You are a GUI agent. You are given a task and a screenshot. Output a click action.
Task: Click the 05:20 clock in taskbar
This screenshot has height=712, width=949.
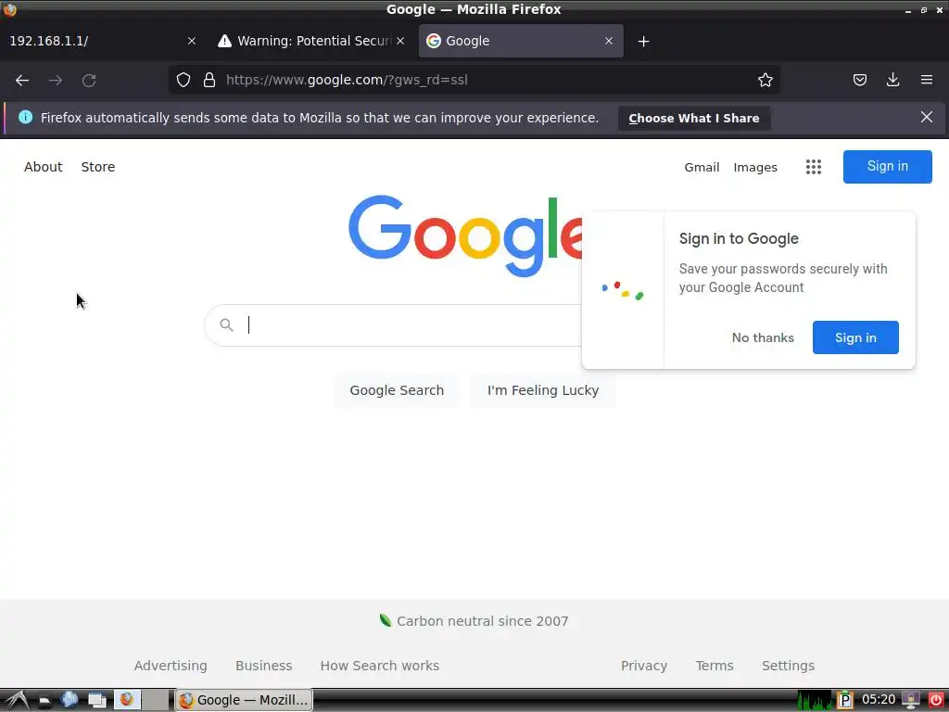point(878,700)
